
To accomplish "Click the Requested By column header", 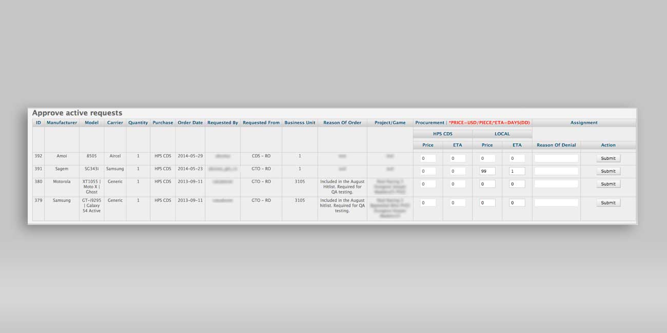I will pyautogui.click(x=223, y=123).
